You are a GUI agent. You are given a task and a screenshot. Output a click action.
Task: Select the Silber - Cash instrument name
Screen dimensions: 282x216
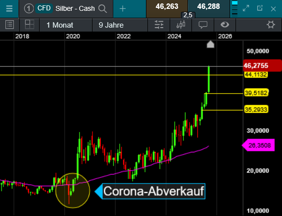(75, 8)
